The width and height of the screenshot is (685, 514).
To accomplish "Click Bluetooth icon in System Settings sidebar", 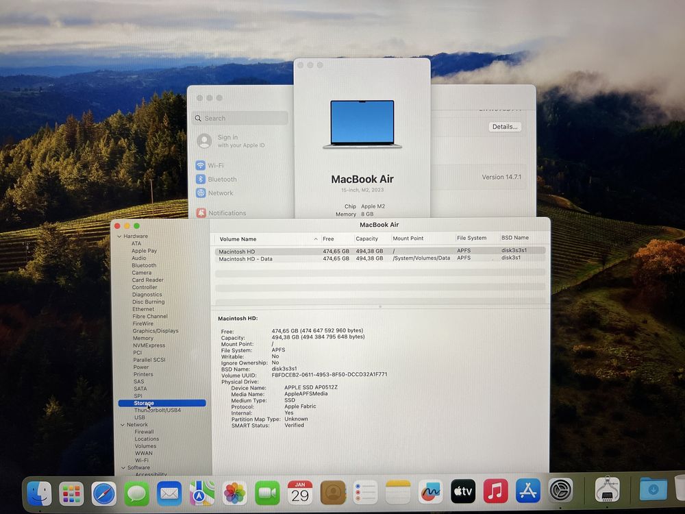I will [x=201, y=179].
